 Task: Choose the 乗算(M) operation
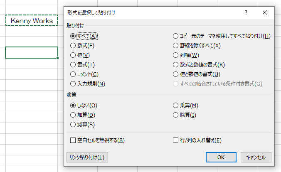coord(176,105)
